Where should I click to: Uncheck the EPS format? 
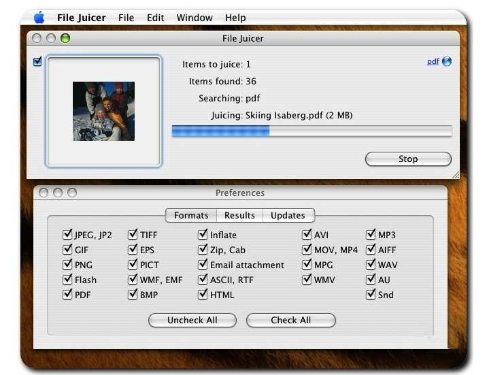(133, 249)
